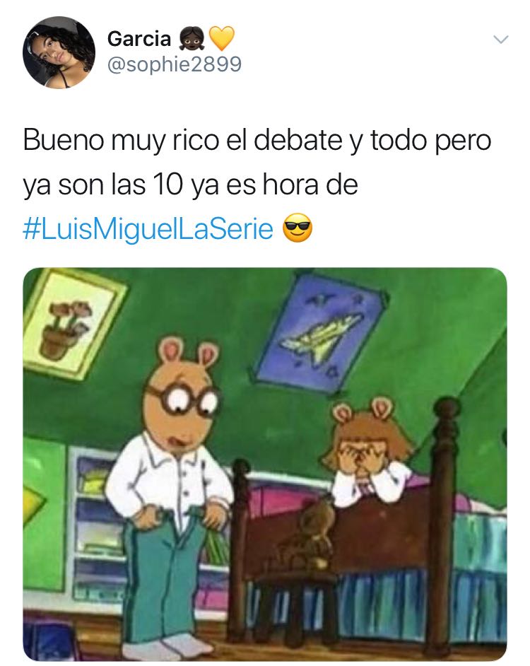Select the Garcia display name

click(139, 39)
